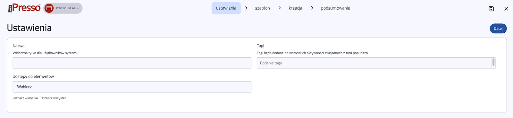Image resolution: width=513 pixels, height=118 pixels.
Task: Click the chevron arrow after ustawienia step
Action: pos(246,8)
